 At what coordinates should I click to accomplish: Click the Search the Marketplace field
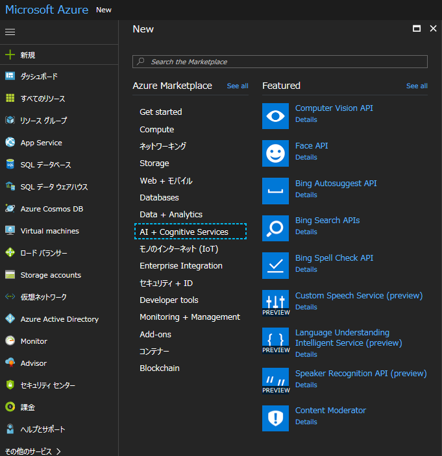[x=280, y=62]
